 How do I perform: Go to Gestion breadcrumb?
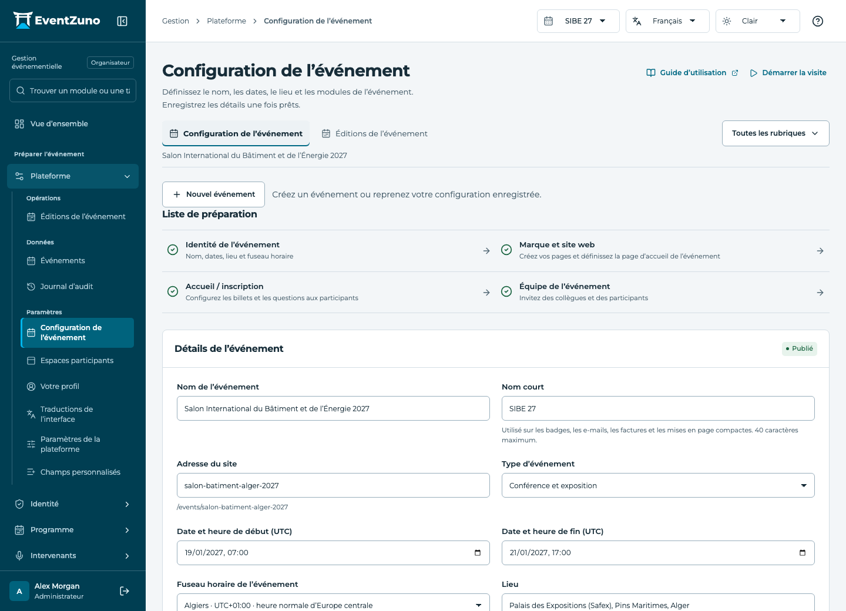point(176,21)
